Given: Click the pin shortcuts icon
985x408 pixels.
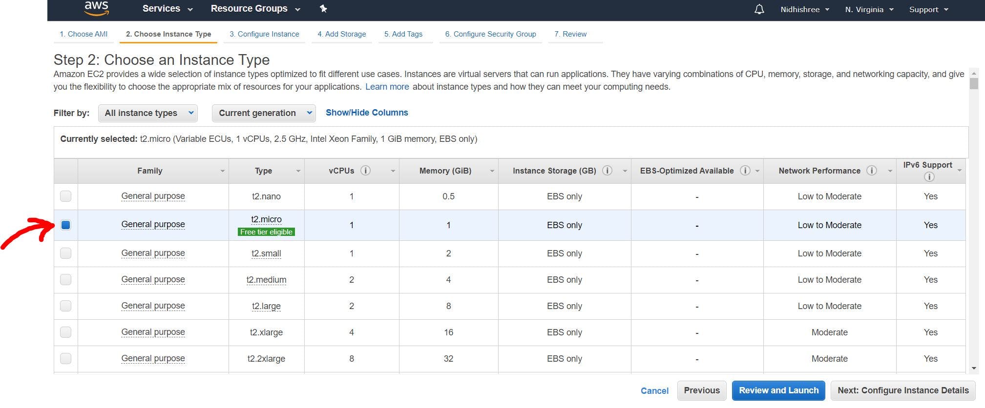Looking at the screenshot, I should (323, 9).
